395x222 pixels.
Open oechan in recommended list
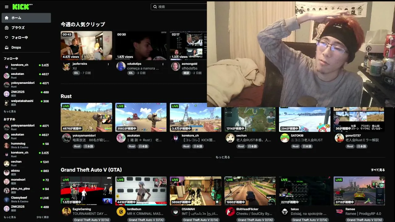pos(26,163)
